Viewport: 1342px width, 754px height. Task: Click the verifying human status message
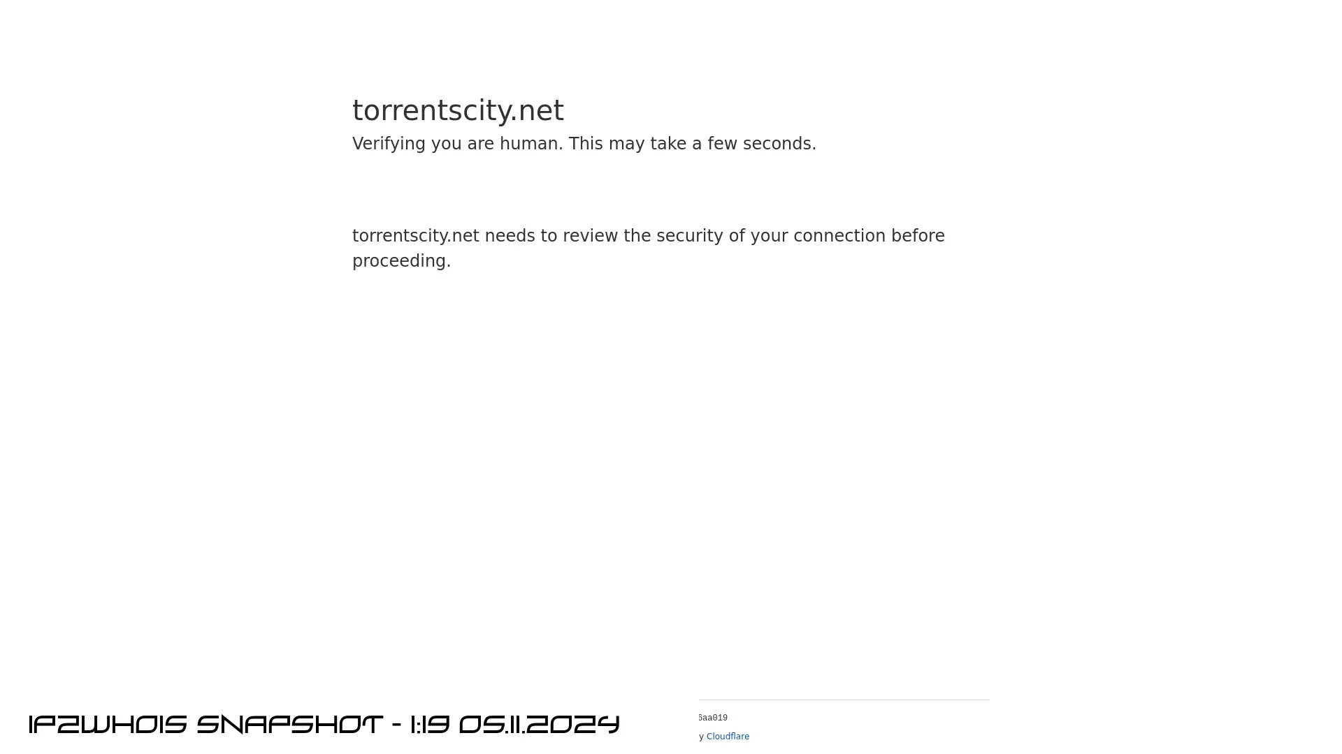584,144
